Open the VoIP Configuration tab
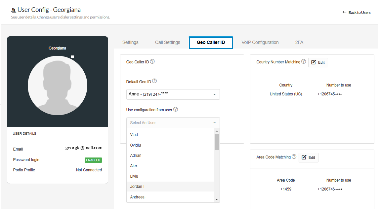Image resolution: width=378 pixels, height=209 pixels. click(x=260, y=42)
